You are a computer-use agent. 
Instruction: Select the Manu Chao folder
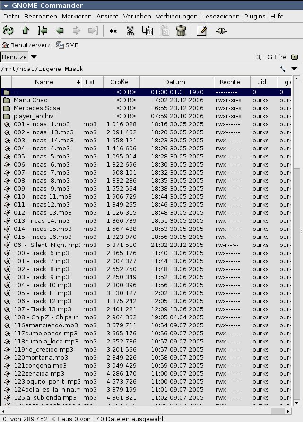146,100
